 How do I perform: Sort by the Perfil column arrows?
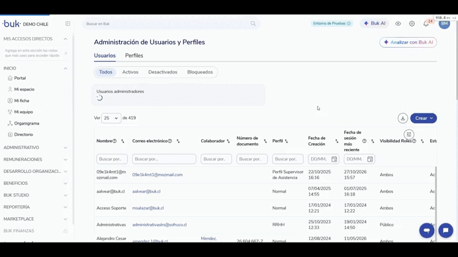286,141
